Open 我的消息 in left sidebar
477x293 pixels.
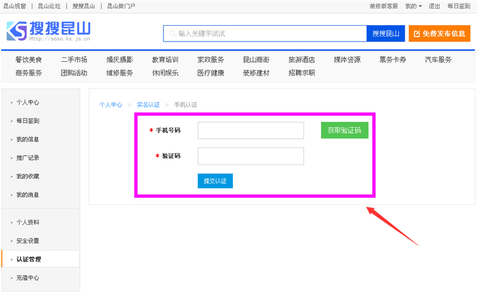28,195
